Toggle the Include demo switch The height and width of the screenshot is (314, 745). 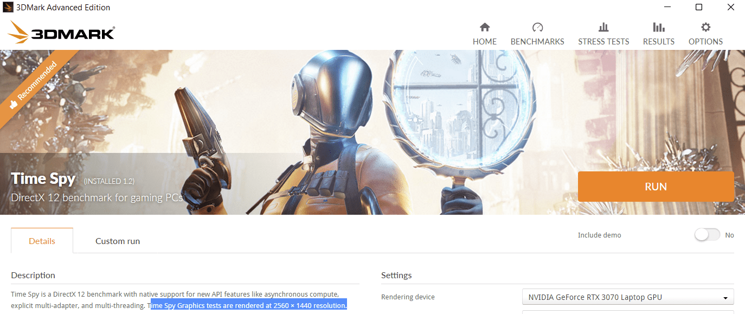pyautogui.click(x=707, y=235)
